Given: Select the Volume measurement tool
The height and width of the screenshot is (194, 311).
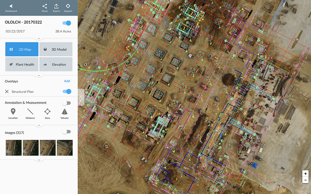Looking at the screenshot, I should click(64, 114).
